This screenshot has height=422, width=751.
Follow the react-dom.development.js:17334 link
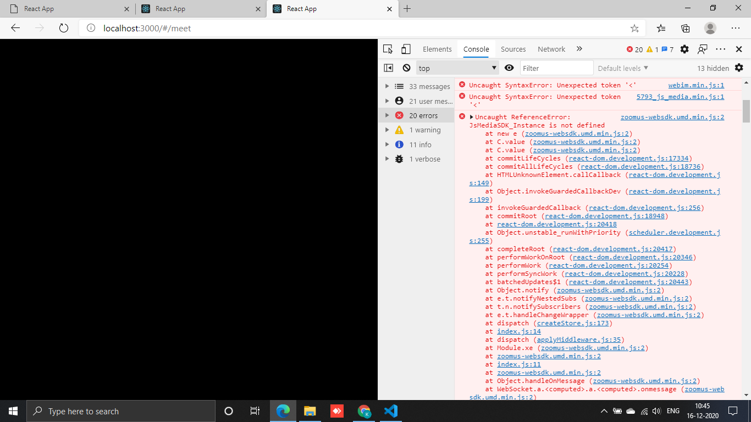click(x=629, y=158)
